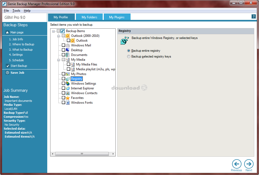Click the Next arrow button
This screenshot has width=259, height=175.
click(249, 164)
